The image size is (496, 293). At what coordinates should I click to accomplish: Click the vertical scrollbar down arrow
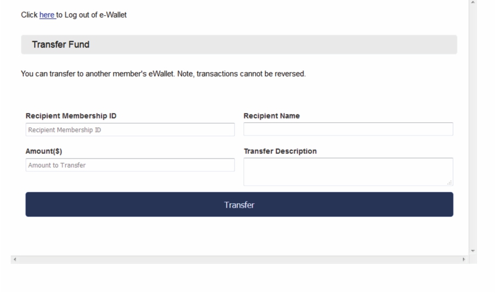point(472,251)
